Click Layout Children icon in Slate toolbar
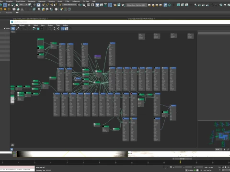Image resolution: width=230 pixels, height=172 pixels. 58,29
